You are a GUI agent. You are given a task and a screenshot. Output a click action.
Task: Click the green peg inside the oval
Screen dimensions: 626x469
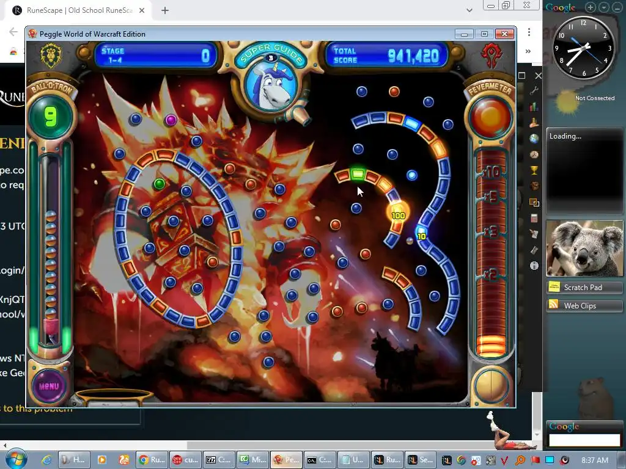(160, 184)
